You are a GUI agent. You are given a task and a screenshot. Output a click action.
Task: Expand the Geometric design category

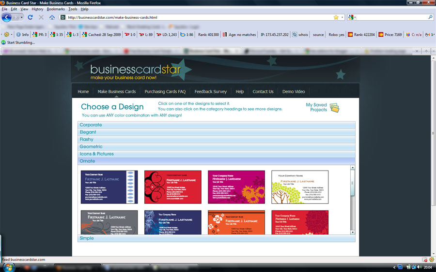tap(217, 146)
